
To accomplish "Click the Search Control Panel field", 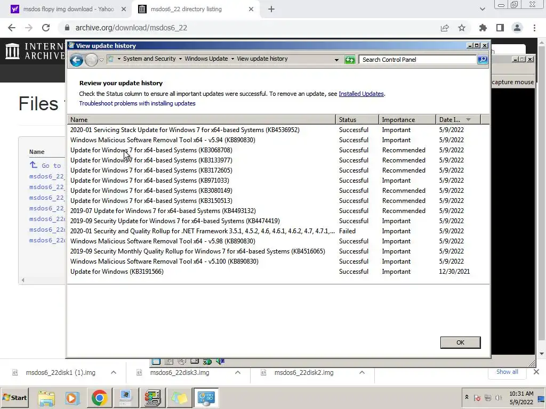I will click(417, 60).
